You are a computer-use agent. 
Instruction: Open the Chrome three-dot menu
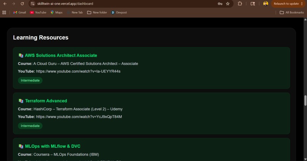tap(302, 4)
